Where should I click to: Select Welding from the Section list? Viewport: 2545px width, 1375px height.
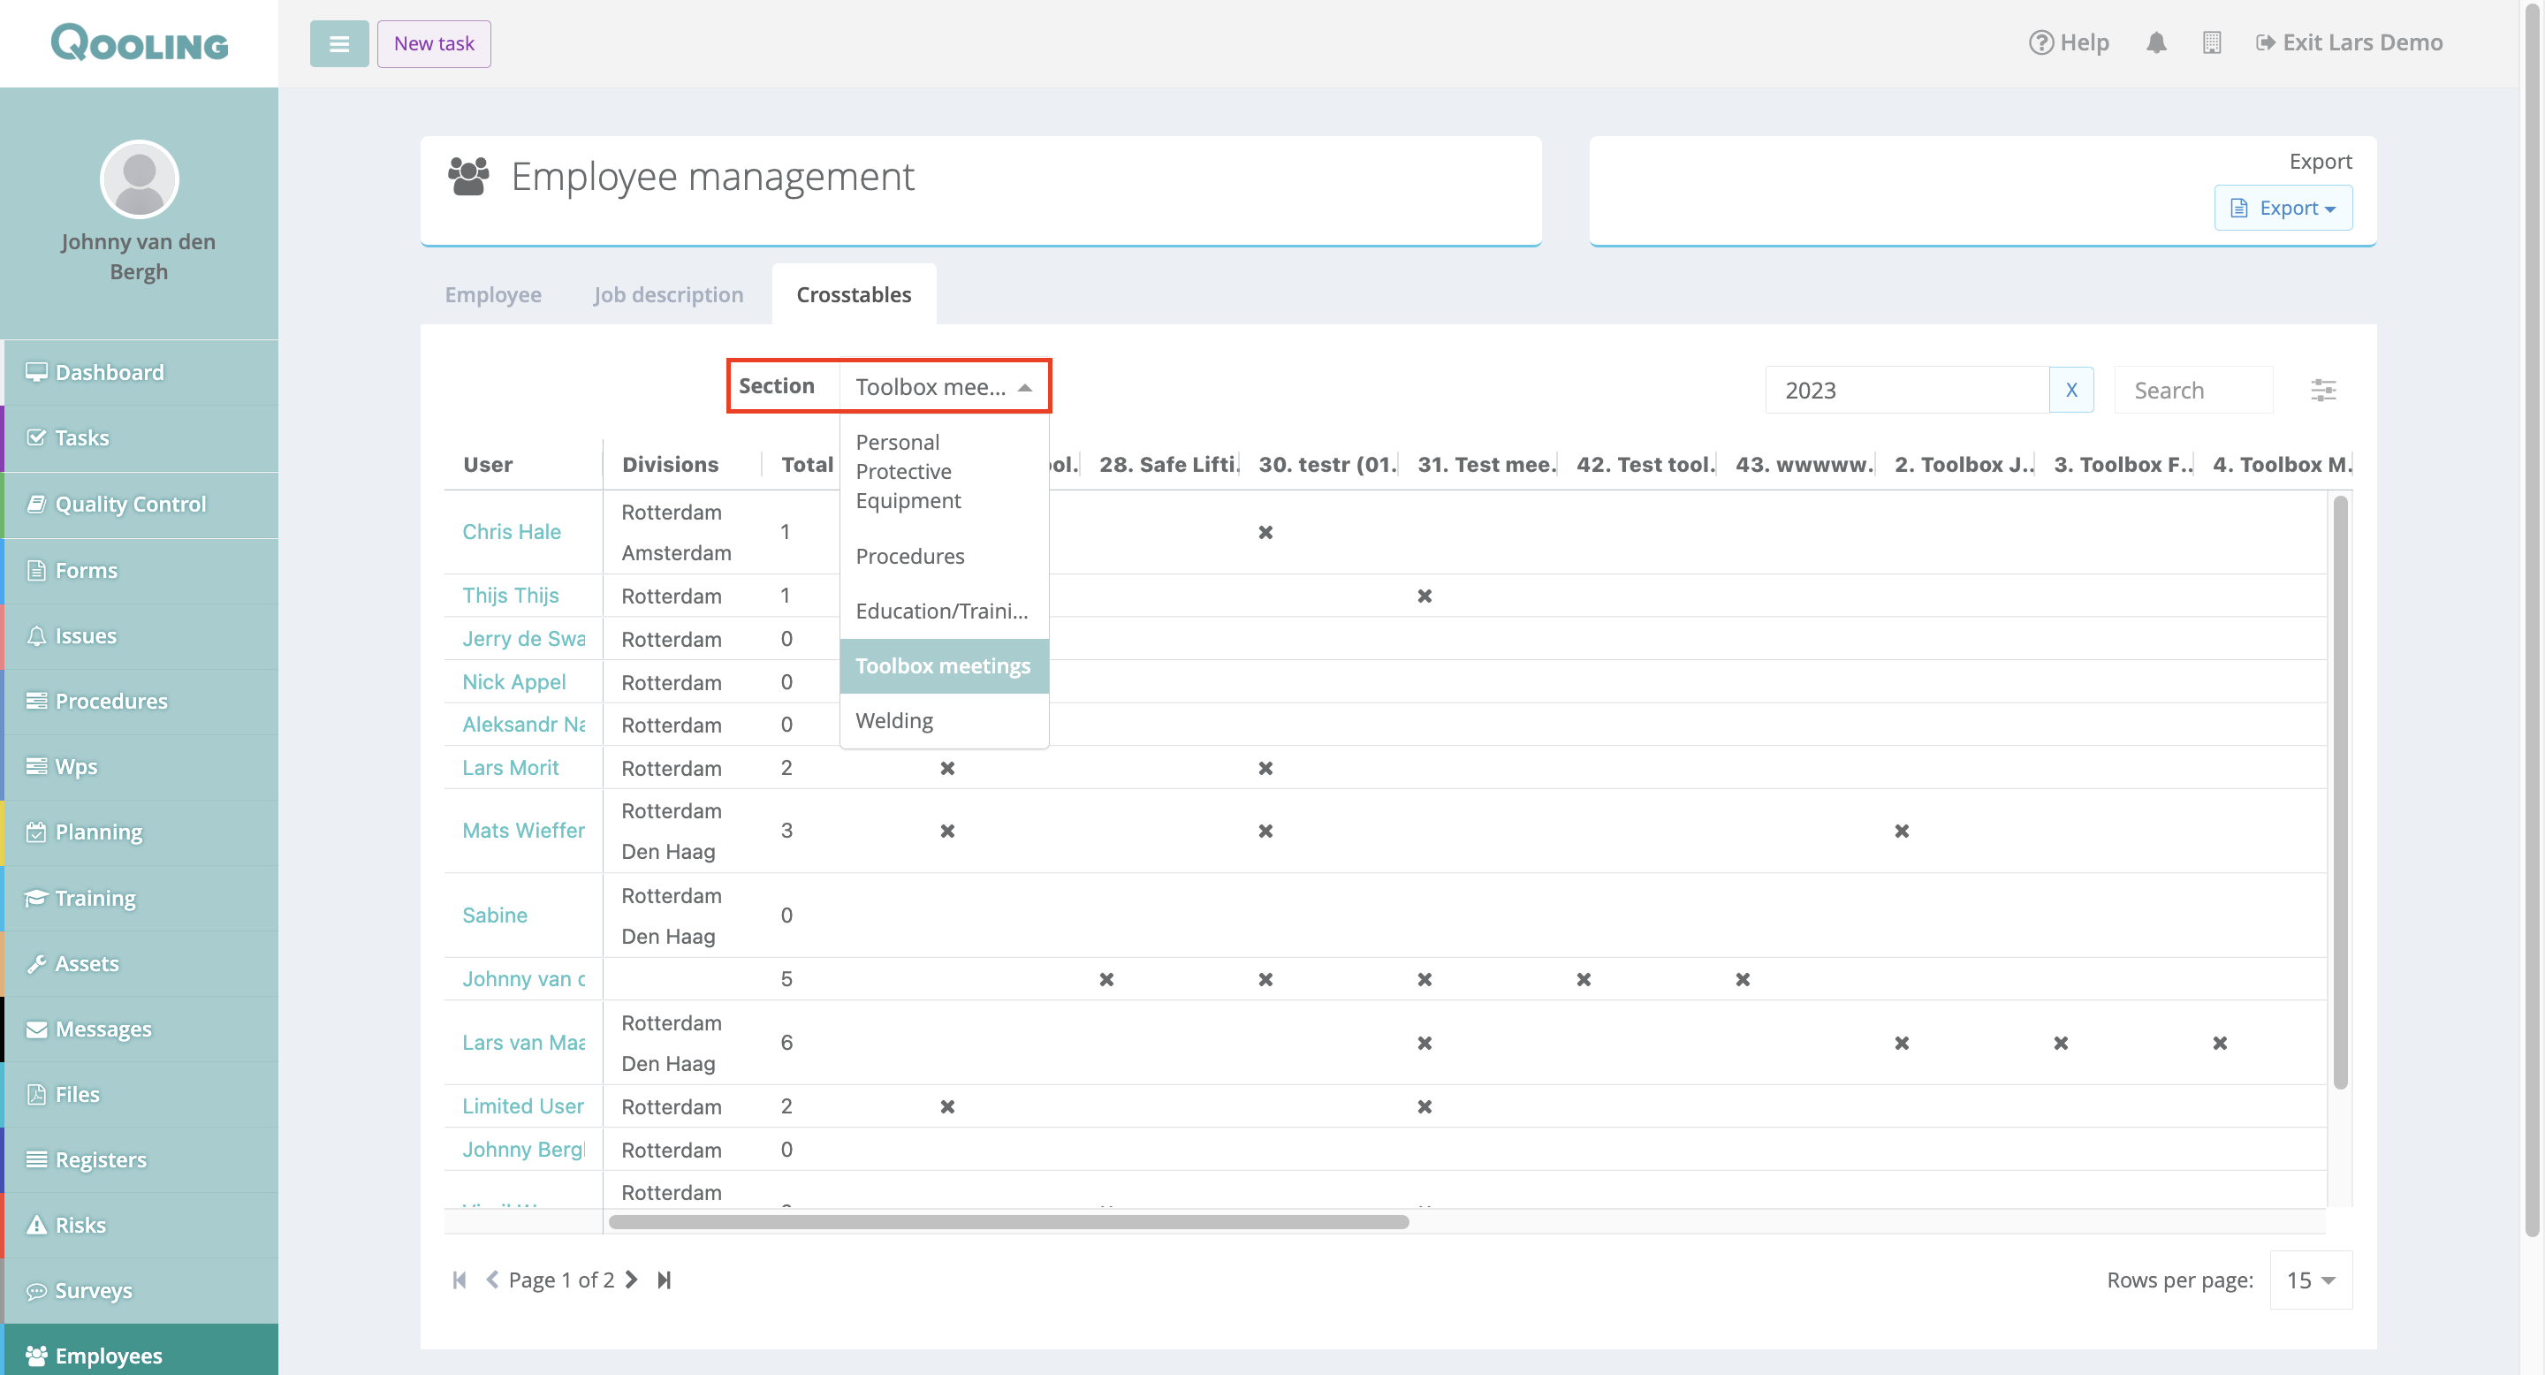click(894, 721)
